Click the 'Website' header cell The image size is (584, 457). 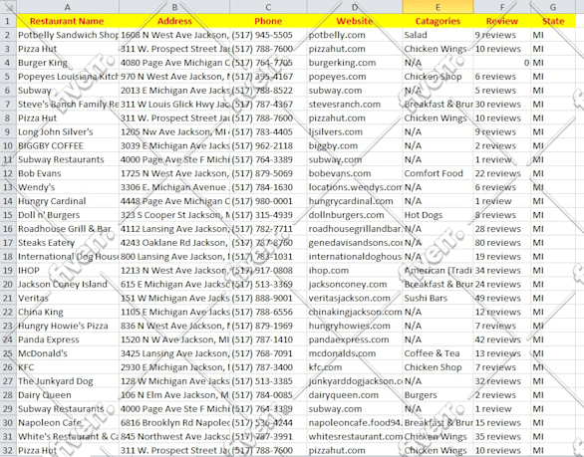(x=355, y=21)
